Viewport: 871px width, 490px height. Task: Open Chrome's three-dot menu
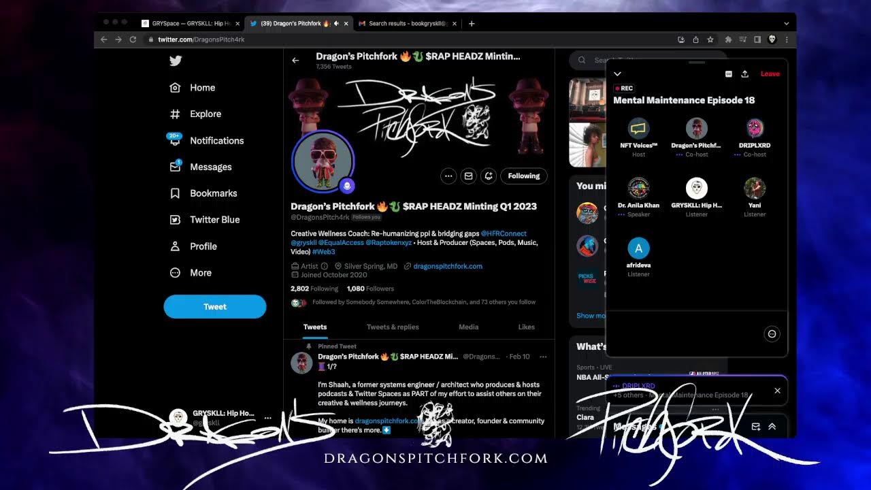[787, 39]
